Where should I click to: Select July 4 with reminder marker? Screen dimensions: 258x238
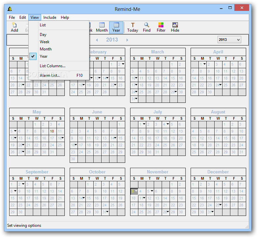tap(165, 124)
